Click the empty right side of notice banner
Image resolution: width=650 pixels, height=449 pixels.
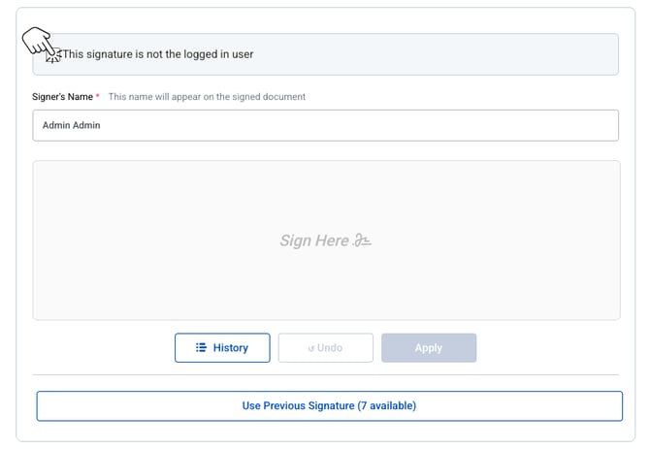pos(485,54)
